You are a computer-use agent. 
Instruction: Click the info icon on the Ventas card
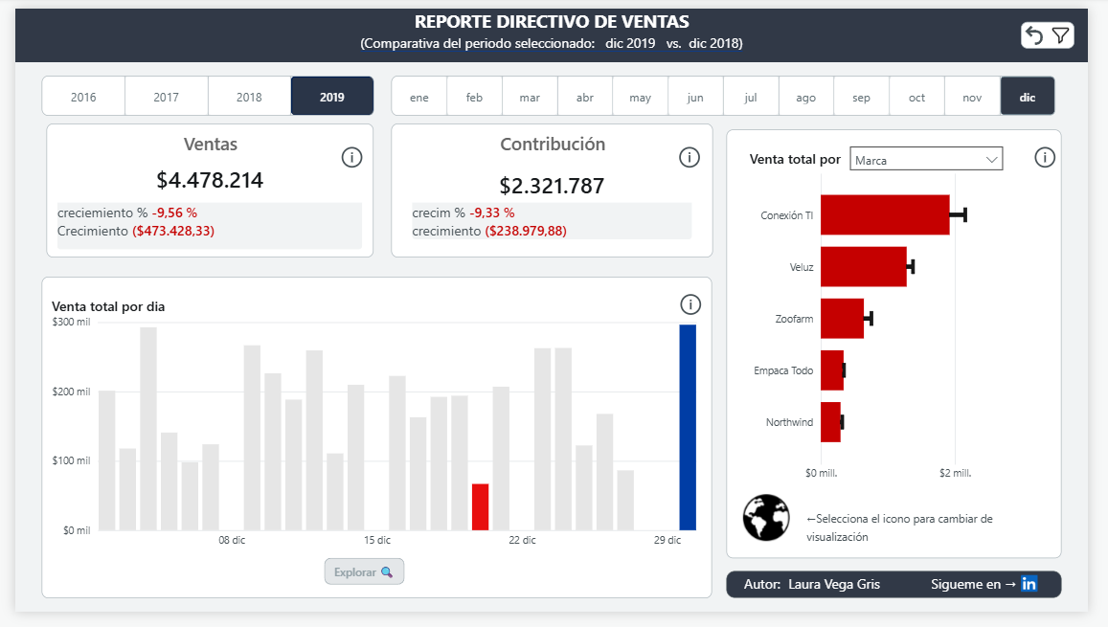pyautogui.click(x=353, y=157)
